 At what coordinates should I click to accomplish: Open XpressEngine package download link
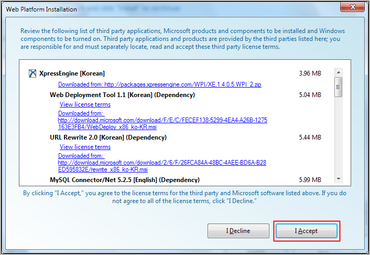(x=160, y=84)
